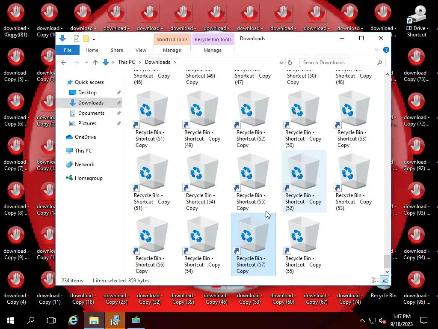The height and width of the screenshot is (329, 438).
Task: Open Explorer help question mark icon
Action: coord(386,50)
